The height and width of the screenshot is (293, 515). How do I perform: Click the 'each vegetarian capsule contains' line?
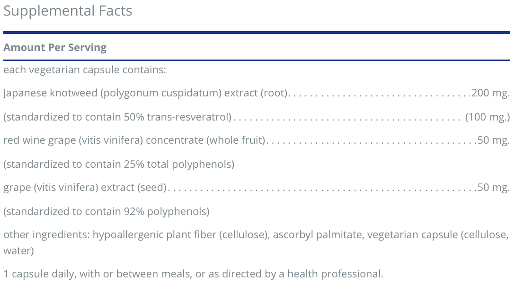pyautogui.click(x=85, y=70)
